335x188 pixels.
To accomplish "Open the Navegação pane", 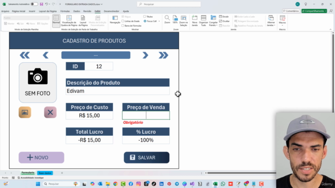I will (x=115, y=20).
